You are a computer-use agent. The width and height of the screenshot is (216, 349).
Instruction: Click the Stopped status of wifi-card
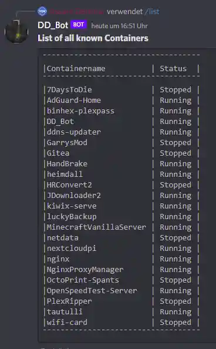click(x=176, y=323)
